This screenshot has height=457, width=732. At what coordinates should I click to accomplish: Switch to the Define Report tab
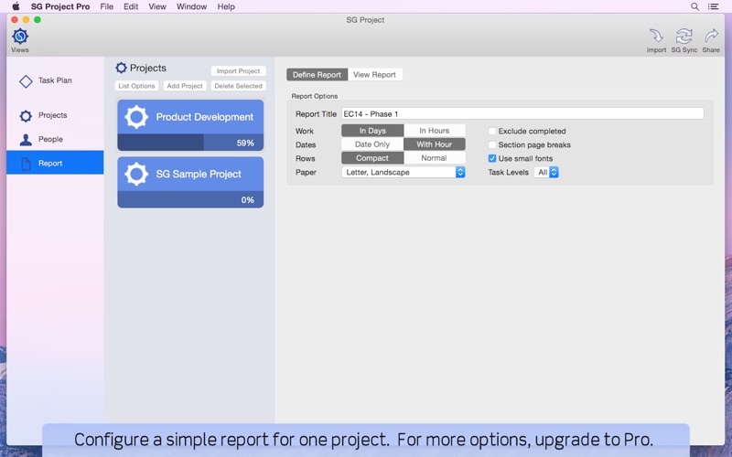point(317,75)
